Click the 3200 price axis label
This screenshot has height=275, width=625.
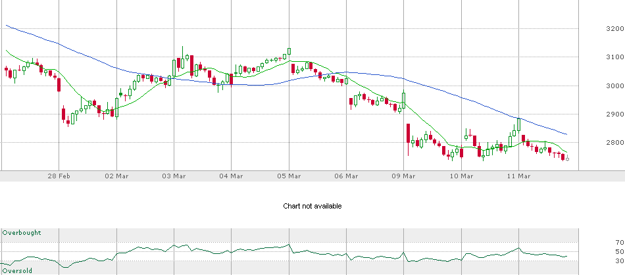pyautogui.click(x=614, y=29)
